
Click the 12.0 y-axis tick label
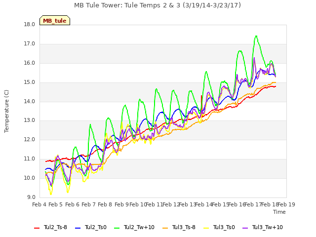(30, 140)
